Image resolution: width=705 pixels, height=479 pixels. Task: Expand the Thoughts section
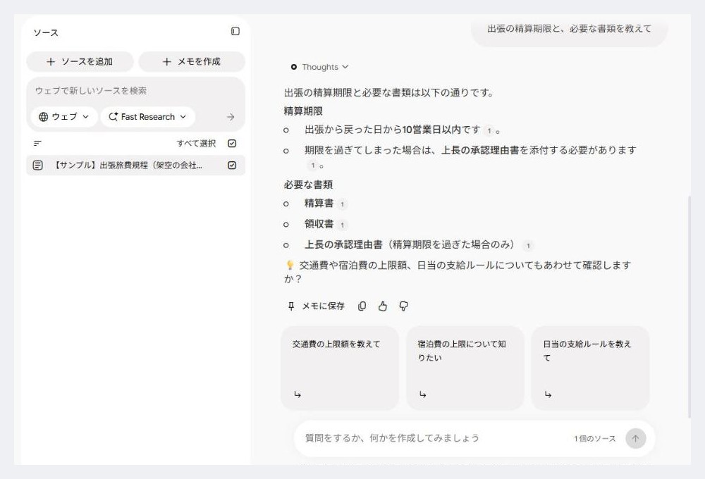point(319,67)
